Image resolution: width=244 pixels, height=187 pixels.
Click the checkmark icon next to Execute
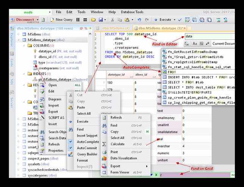[x=180, y=20]
